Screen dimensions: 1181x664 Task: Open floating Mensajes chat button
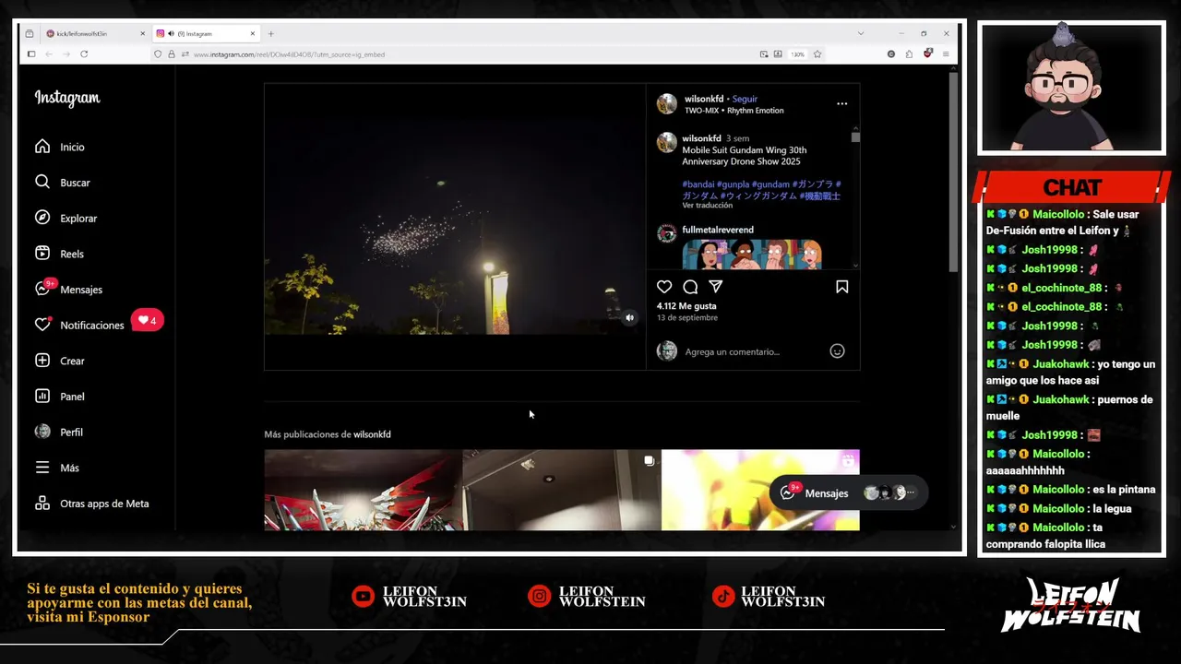(847, 492)
